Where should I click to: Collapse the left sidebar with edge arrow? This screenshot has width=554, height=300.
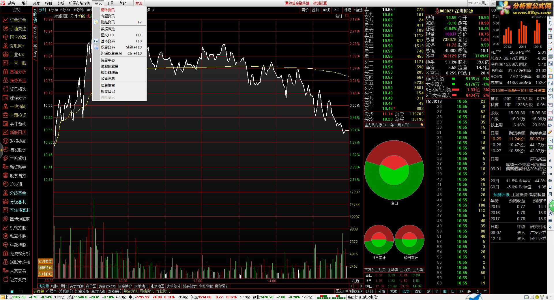pyautogui.click(x=1, y=150)
